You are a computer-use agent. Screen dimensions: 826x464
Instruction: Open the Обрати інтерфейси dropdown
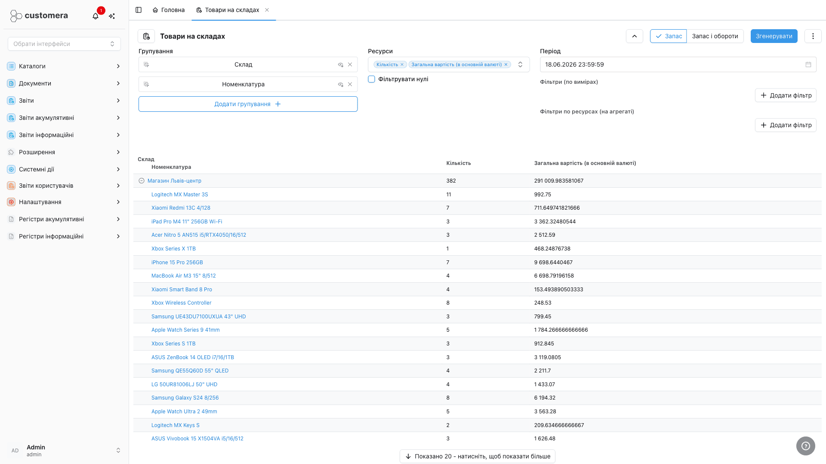(x=64, y=44)
